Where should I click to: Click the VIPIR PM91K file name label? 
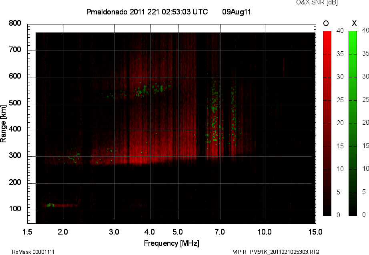tap(276, 252)
